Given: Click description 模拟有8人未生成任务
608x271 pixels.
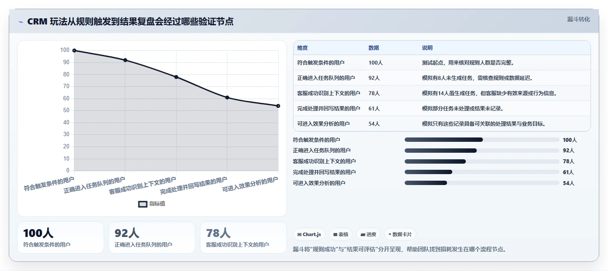Looking at the screenshot, I should [477, 78].
